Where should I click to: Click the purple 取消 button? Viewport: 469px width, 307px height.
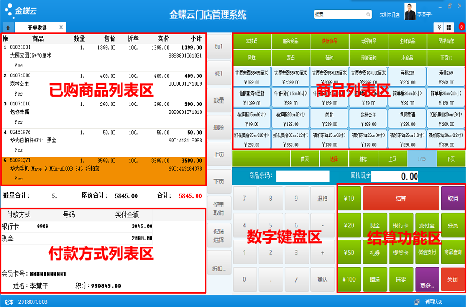point(453,198)
